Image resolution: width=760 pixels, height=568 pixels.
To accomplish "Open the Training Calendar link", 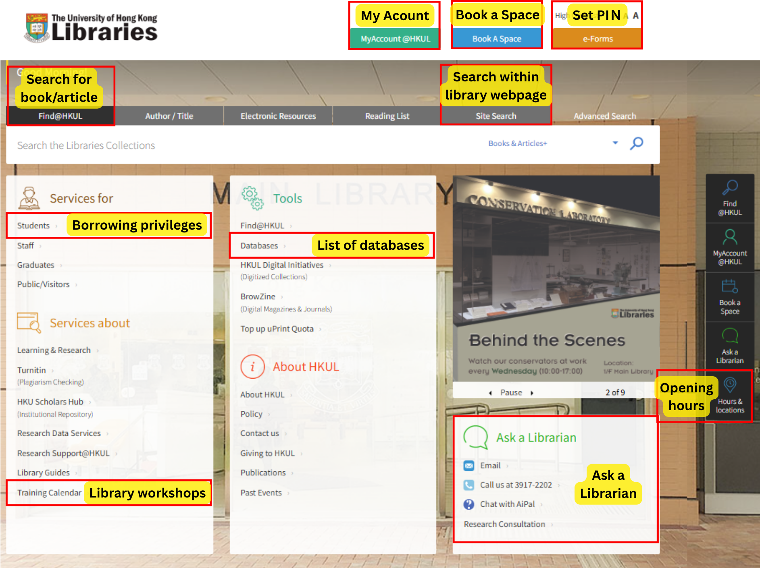I will point(49,493).
